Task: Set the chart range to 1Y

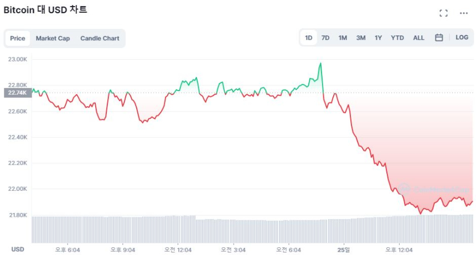Action: coord(378,38)
